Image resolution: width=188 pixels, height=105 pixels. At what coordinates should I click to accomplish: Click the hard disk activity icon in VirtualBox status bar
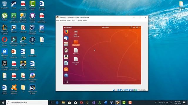114,90
